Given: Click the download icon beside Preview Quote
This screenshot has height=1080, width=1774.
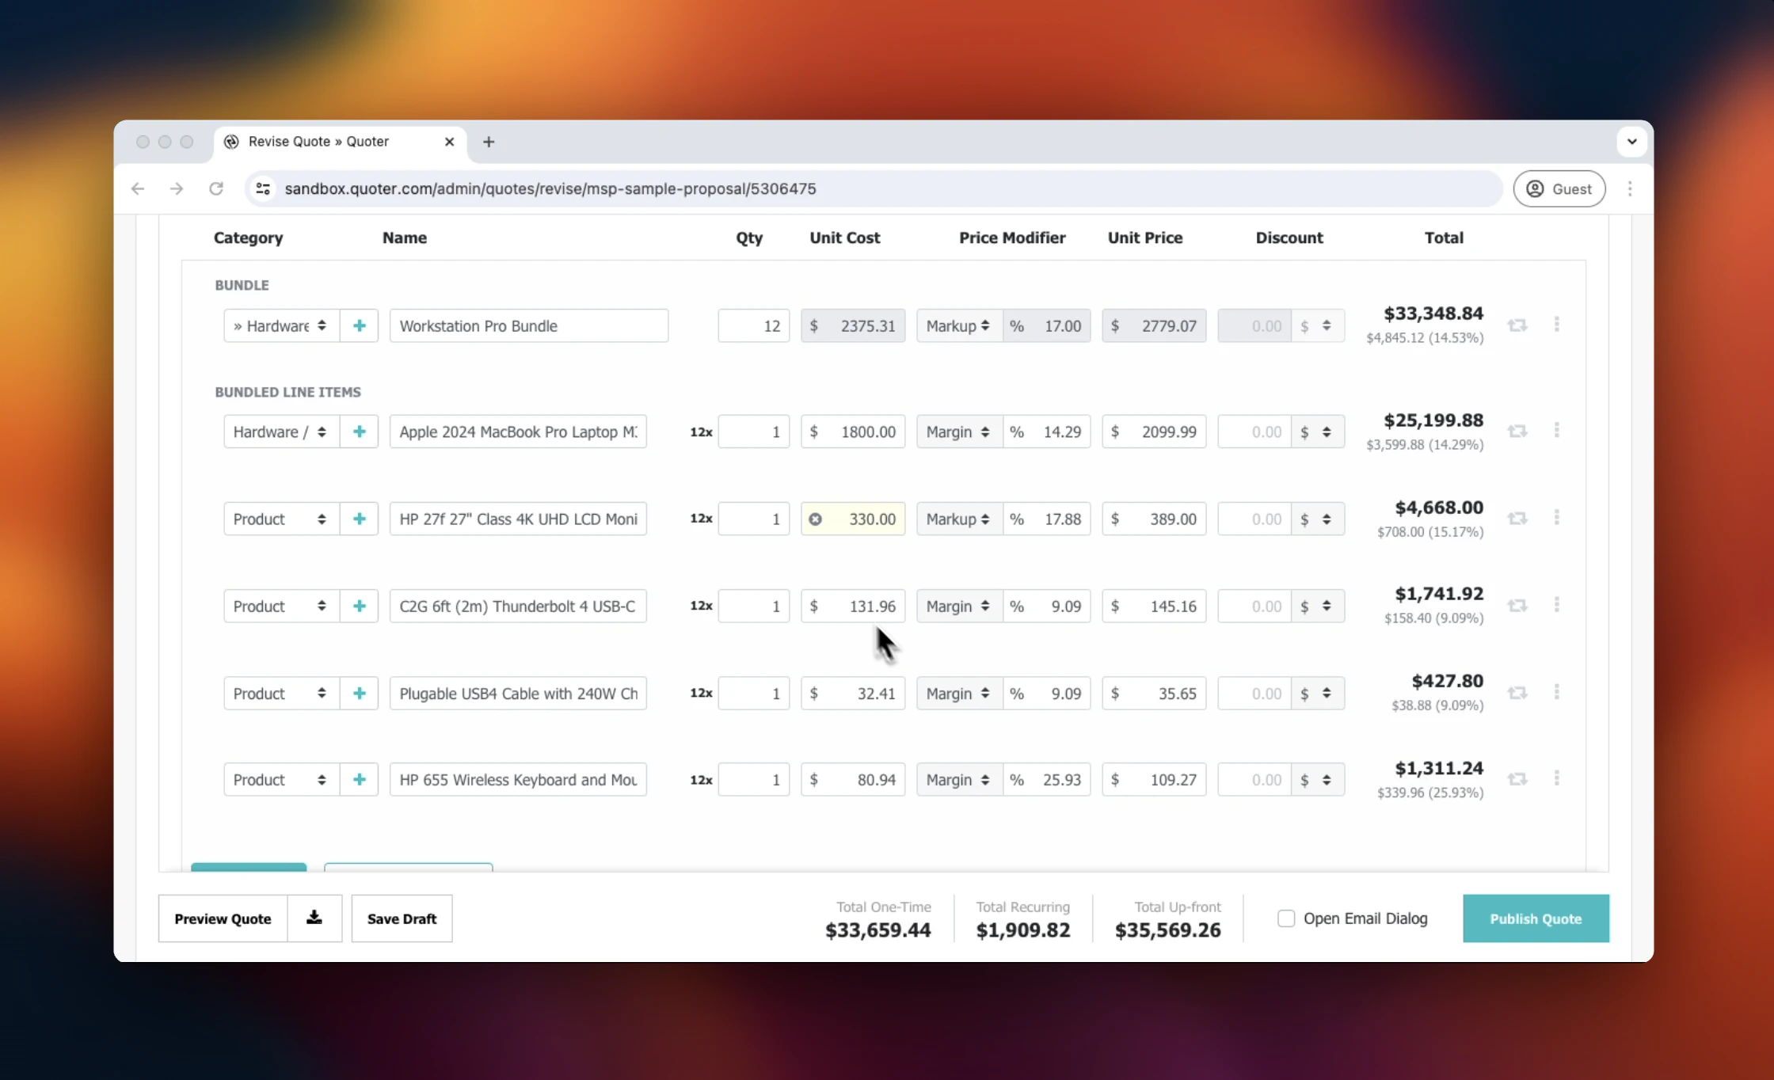Looking at the screenshot, I should point(314,918).
